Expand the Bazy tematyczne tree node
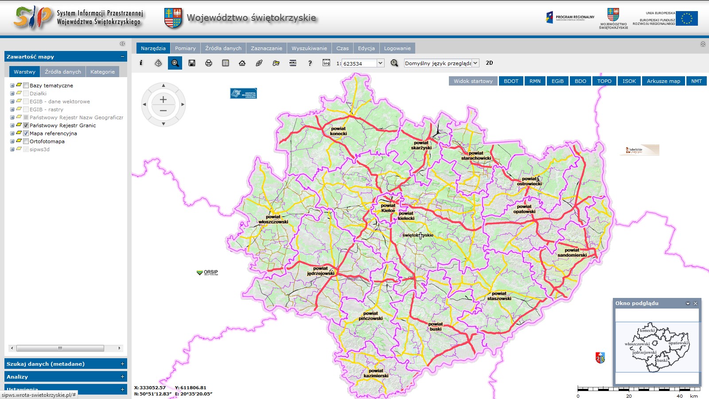 click(x=12, y=86)
